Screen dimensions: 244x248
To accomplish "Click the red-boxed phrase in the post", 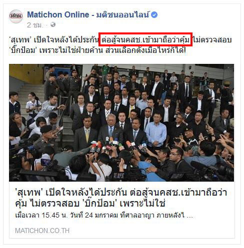I will click(x=145, y=39).
